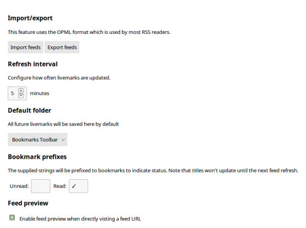Click the Feed preview heading
306x228 pixels.
point(28,203)
